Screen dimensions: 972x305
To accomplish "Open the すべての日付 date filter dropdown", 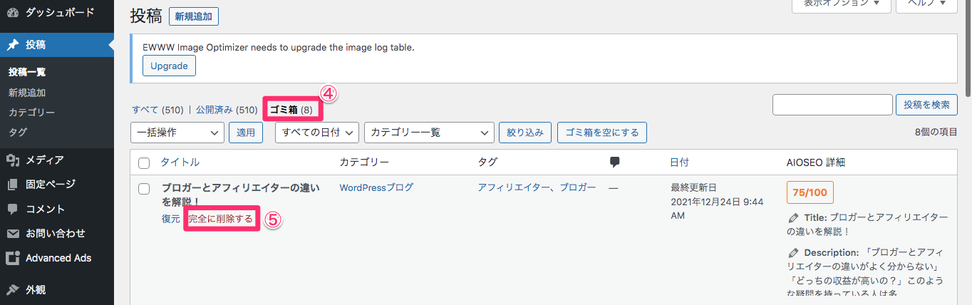I will pos(316,133).
